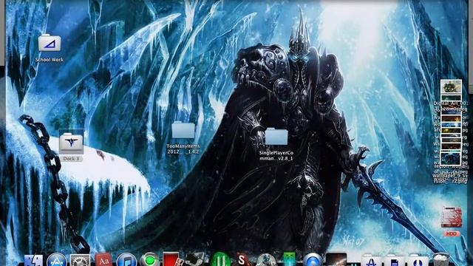
Task: Launch iTunes from the Dock
Action: pyautogui.click(x=126, y=260)
